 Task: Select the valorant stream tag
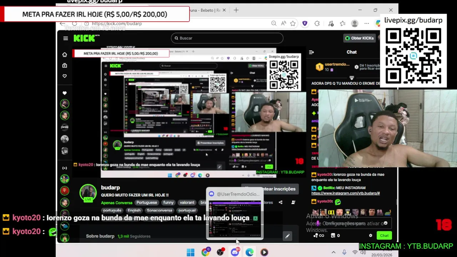pyautogui.click(x=187, y=202)
